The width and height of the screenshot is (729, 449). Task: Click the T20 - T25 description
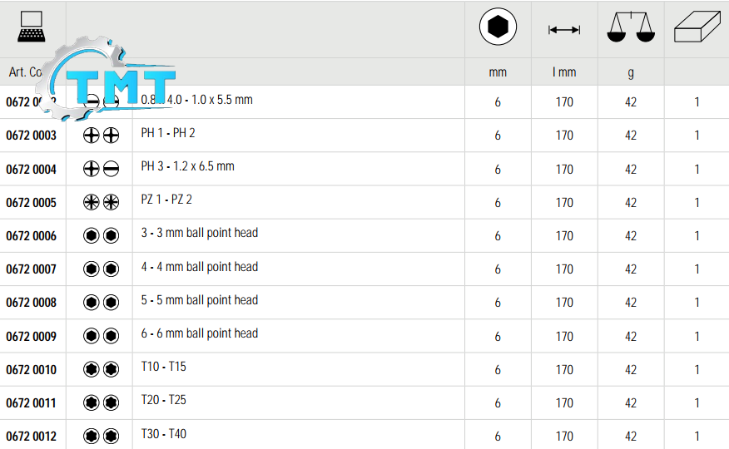[163, 400]
